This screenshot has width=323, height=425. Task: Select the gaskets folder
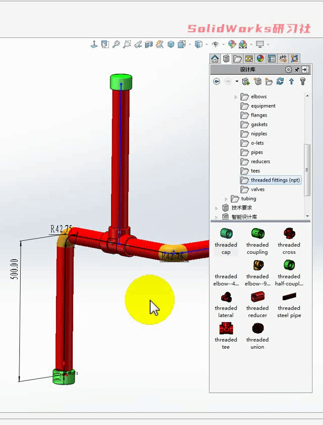[x=254, y=124]
